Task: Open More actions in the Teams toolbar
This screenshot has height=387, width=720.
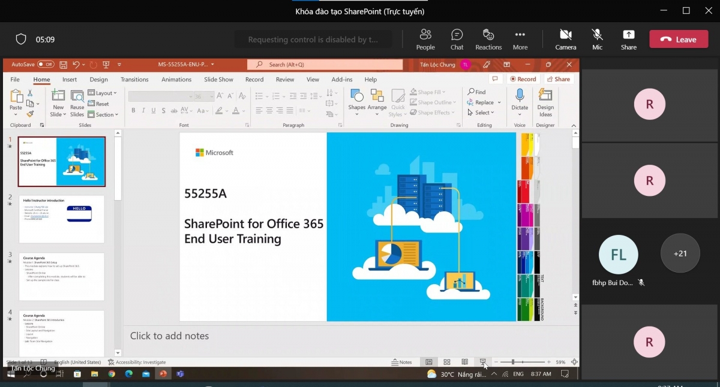Action: [520, 40]
